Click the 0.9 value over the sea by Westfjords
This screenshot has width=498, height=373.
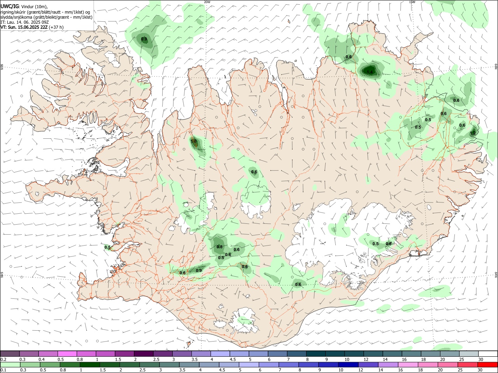pyautogui.click(x=144, y=39)
